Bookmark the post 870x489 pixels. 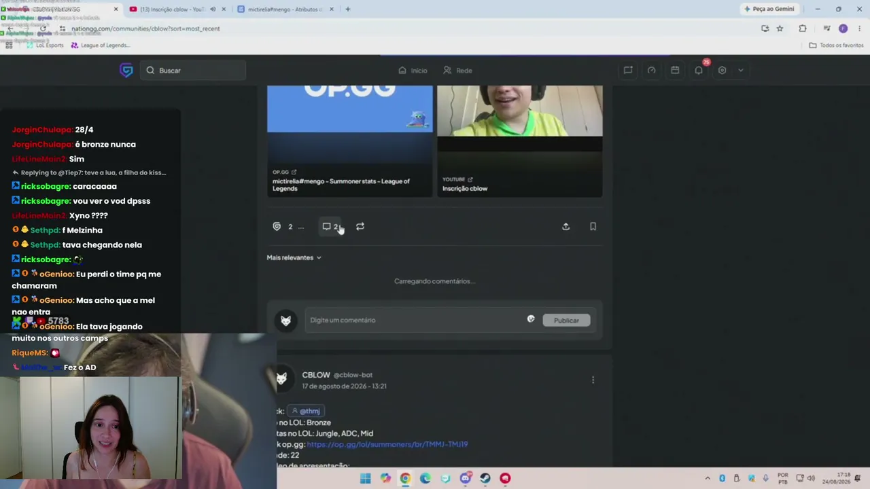(593, 226)
